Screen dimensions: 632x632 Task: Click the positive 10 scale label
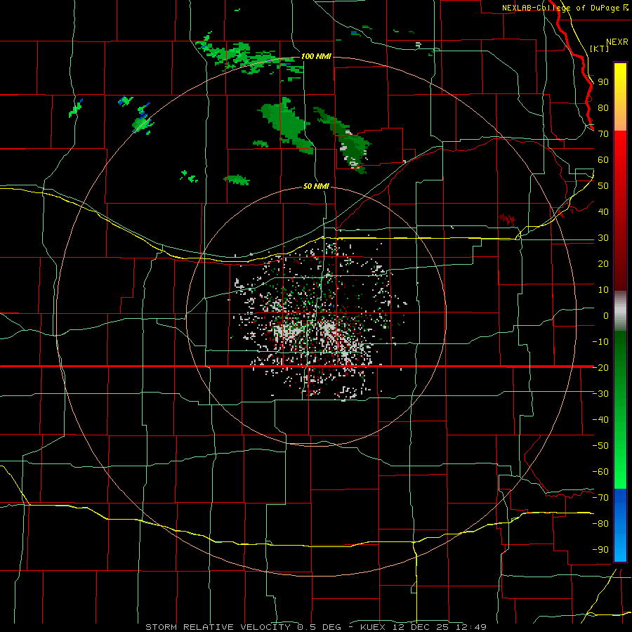point(603,290)
